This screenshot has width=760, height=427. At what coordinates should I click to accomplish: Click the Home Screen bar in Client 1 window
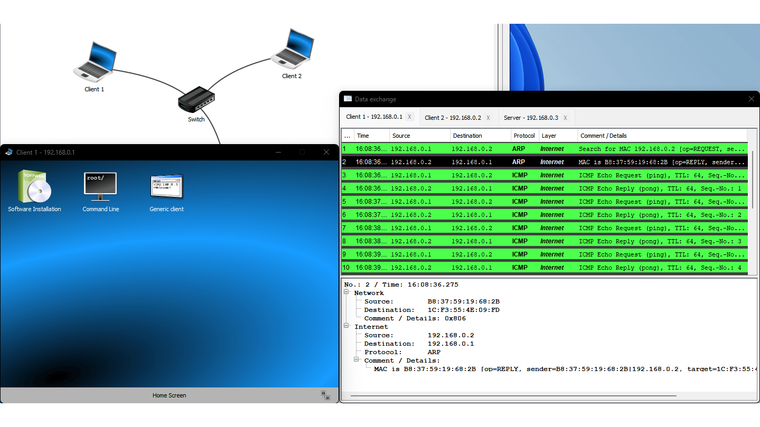pyautogui.click(x=169, y=395)
